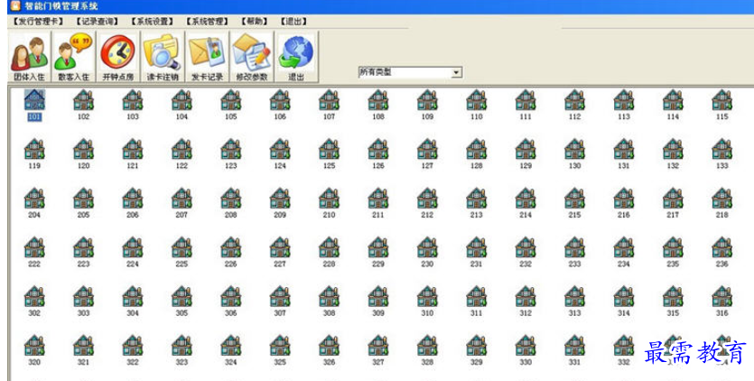Select room 331 house icon
754x381 pixels.
(574, 346)
